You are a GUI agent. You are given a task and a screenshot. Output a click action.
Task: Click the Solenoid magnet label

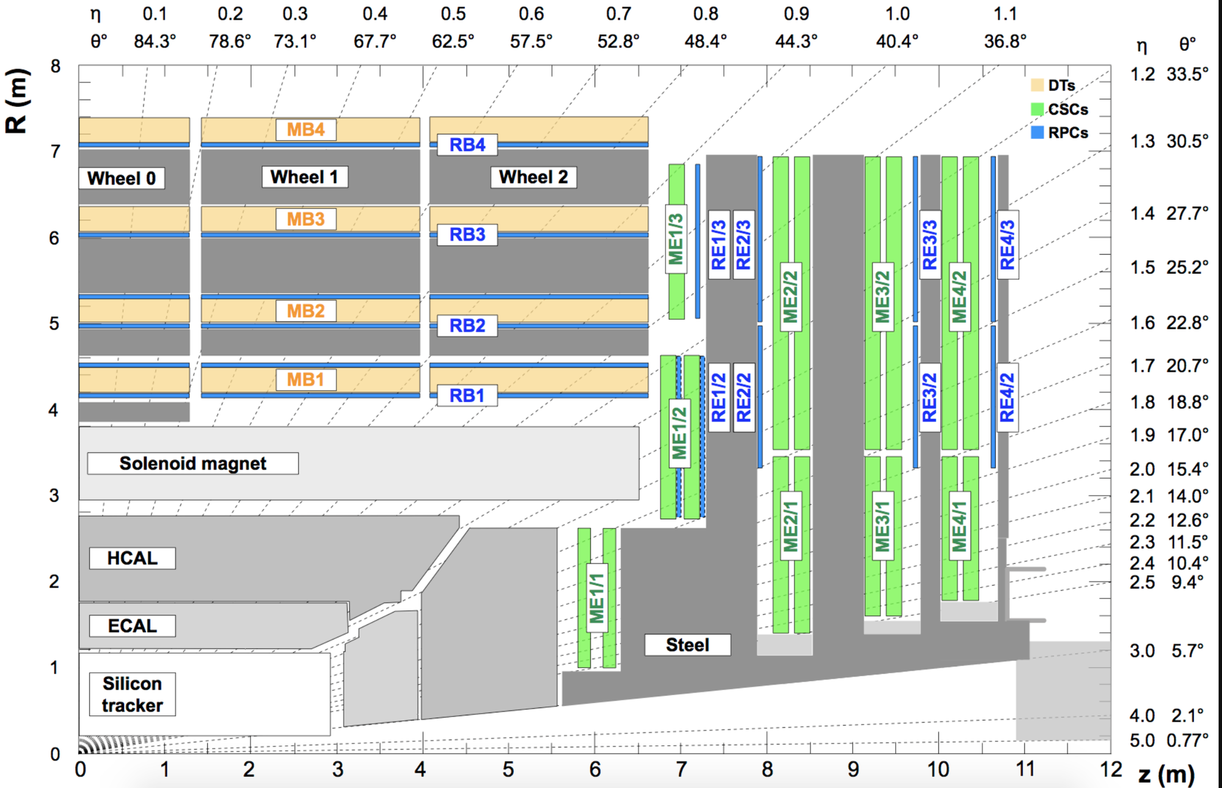tap(192, 464)
